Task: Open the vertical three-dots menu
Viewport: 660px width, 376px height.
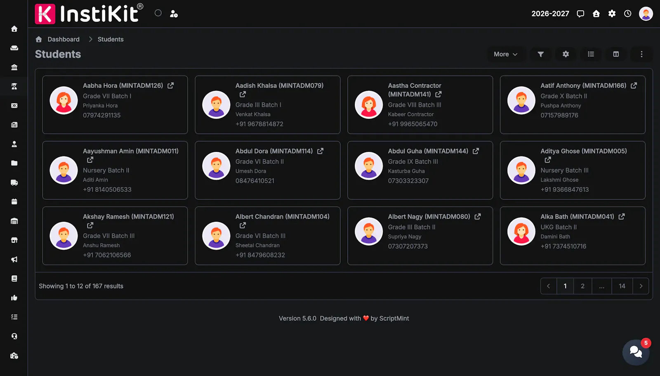Action: tap(641, 54)
